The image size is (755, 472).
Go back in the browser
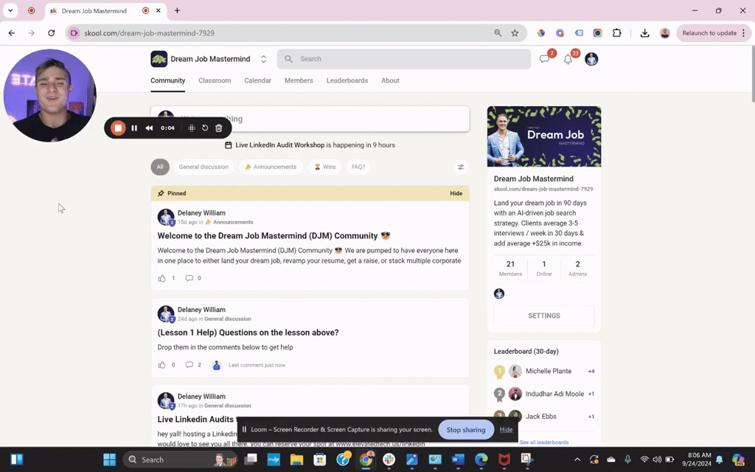coord(12,32)
